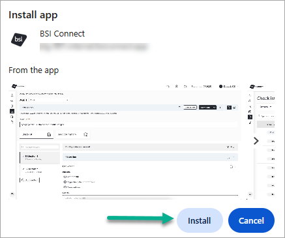
Task: Show next app screenshot using right chevron
Action: click(x=256, y=141)
